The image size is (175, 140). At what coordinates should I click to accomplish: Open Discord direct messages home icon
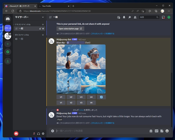point(8,19)
